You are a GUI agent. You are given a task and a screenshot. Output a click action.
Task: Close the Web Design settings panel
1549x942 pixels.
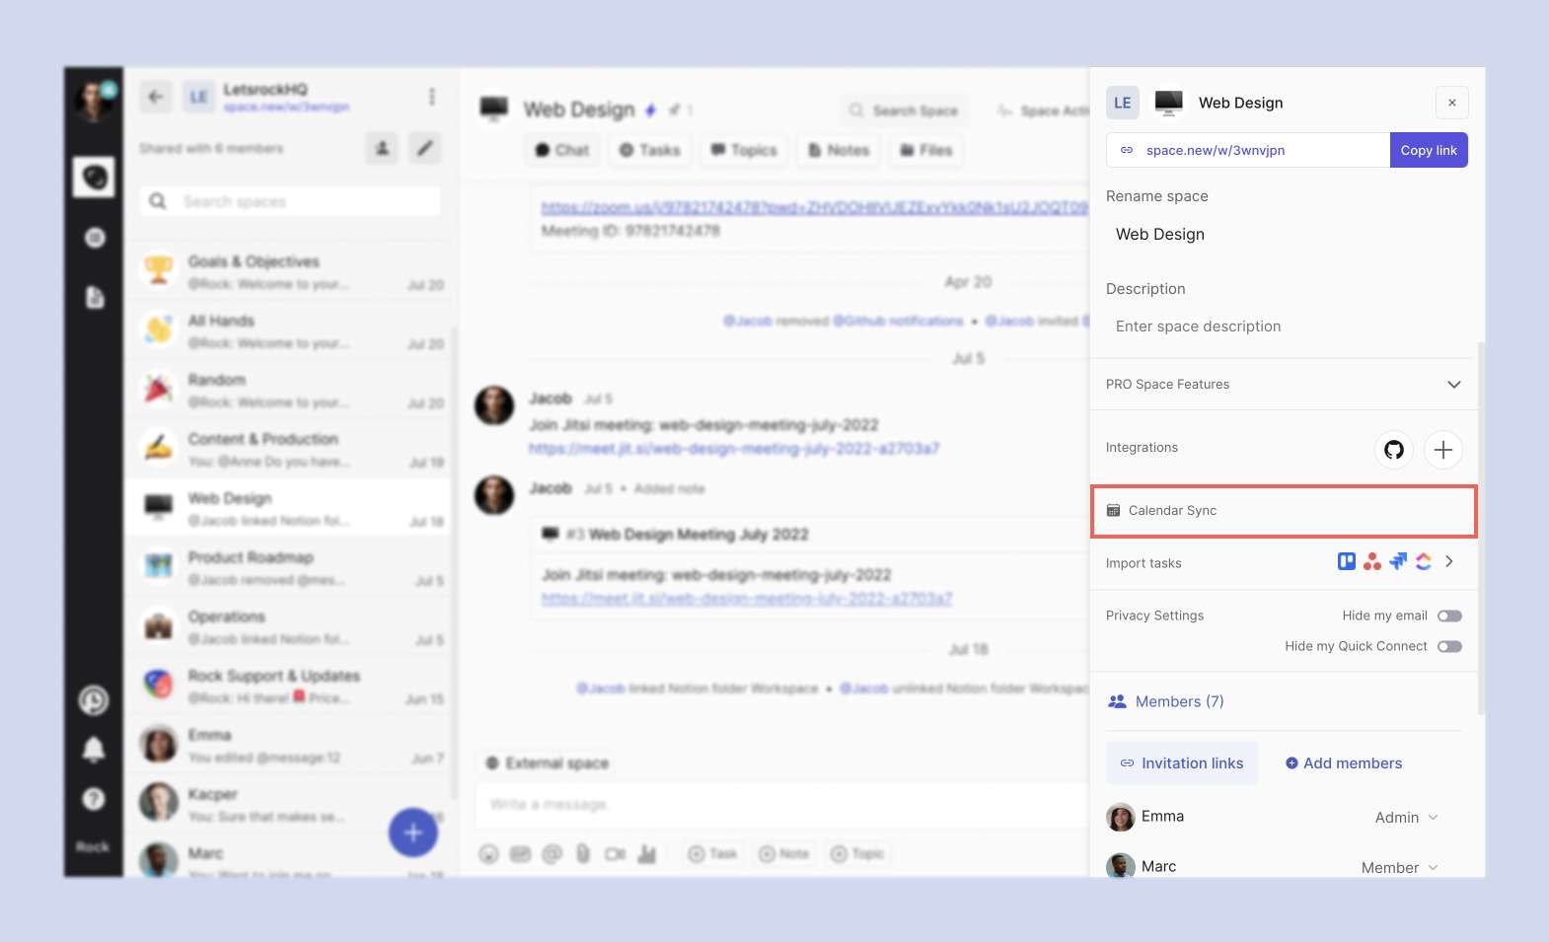point(1451,103)
